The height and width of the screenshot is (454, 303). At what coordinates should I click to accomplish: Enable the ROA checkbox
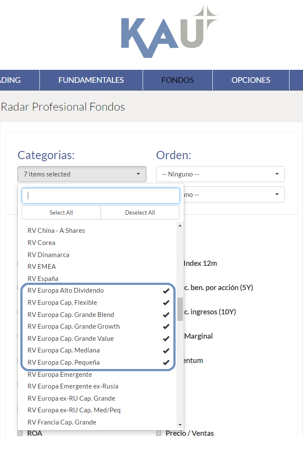(20, 433)
